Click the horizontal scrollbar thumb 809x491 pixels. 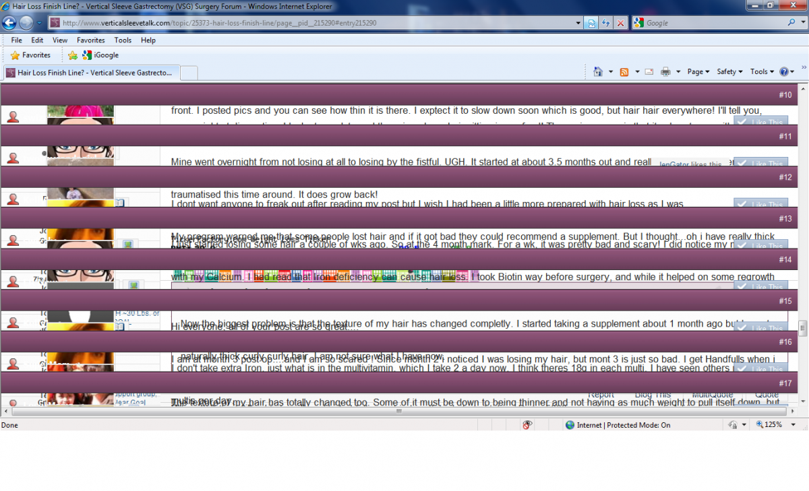(x=398, y=412)
